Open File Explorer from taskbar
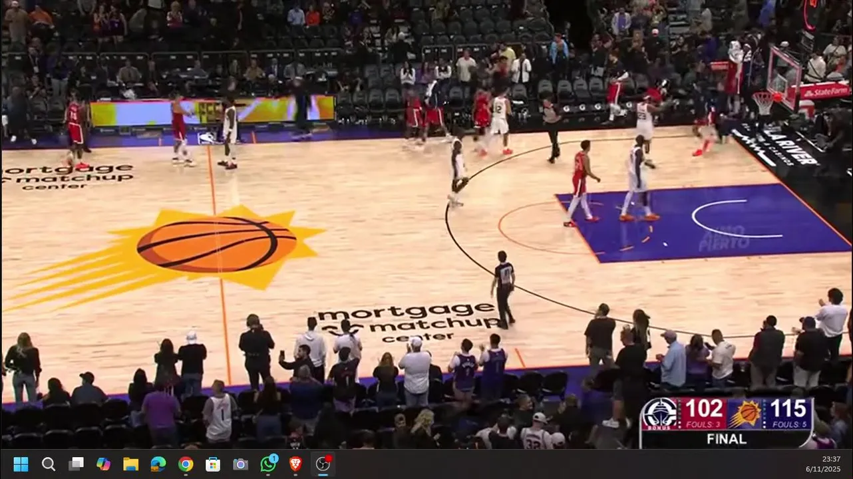 pyautogui.click(x=130, y=464)
